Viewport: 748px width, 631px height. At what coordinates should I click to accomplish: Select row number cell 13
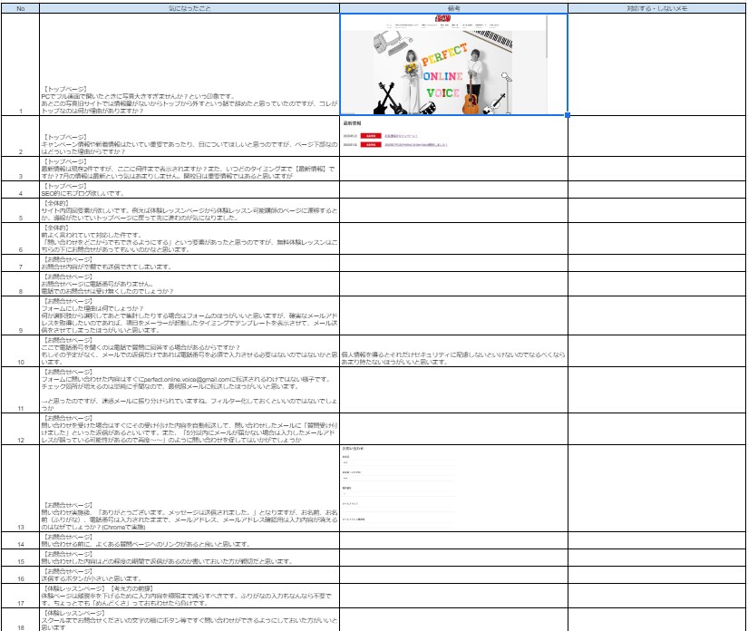click(21, 489)
